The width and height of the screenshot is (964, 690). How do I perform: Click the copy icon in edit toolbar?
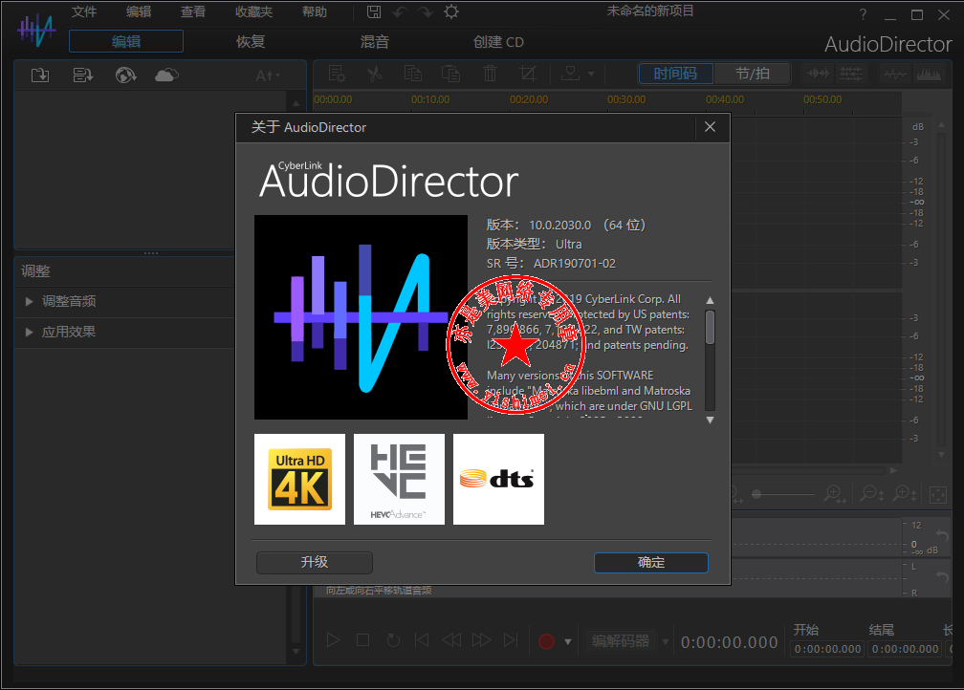412,74
